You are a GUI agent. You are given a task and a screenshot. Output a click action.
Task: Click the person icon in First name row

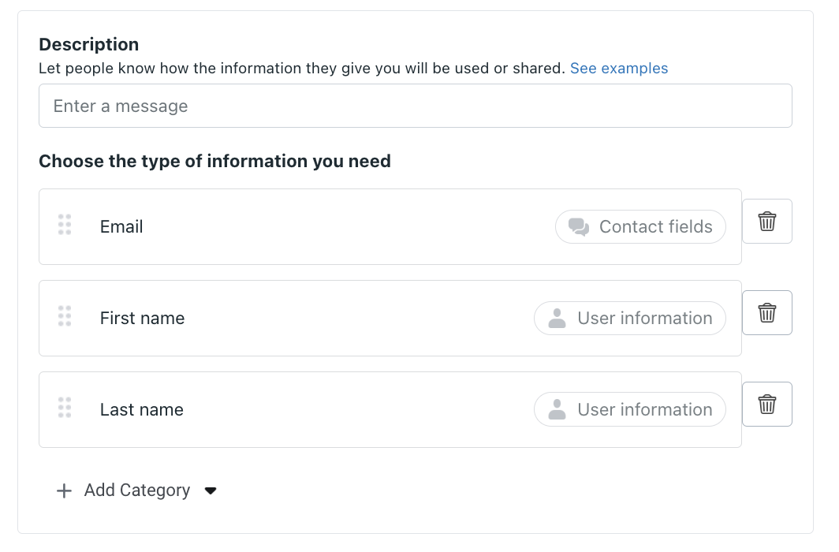point(557,319)
